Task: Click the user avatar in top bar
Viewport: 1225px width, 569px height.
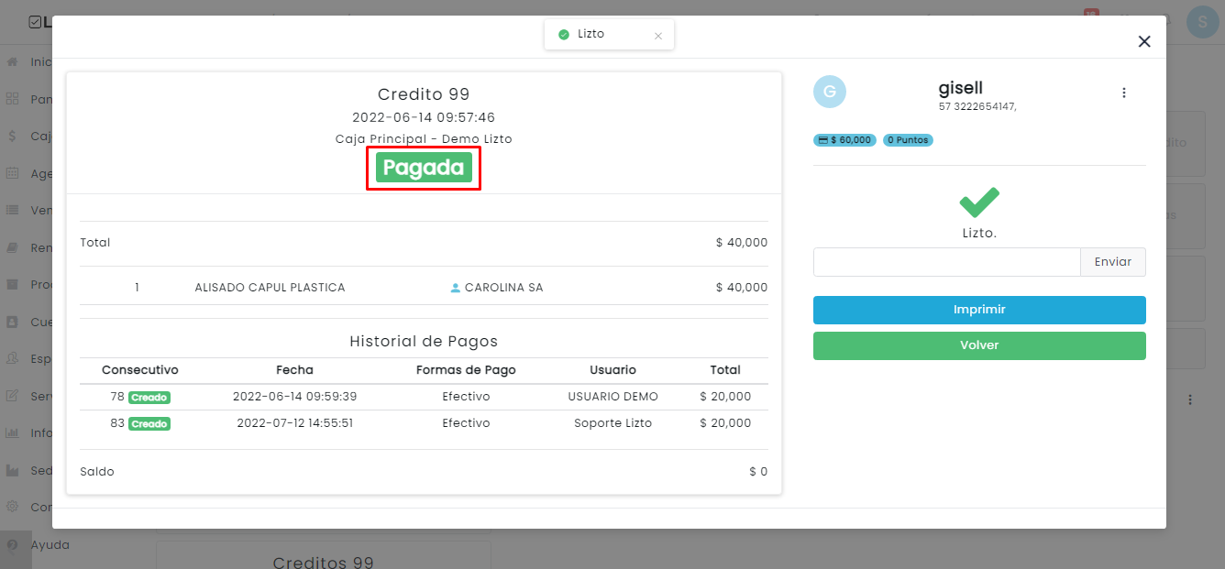Action: tap(1203, 21)
